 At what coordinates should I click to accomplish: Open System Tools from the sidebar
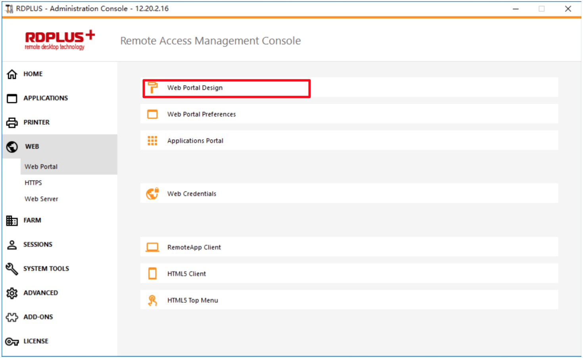[46, 269]
